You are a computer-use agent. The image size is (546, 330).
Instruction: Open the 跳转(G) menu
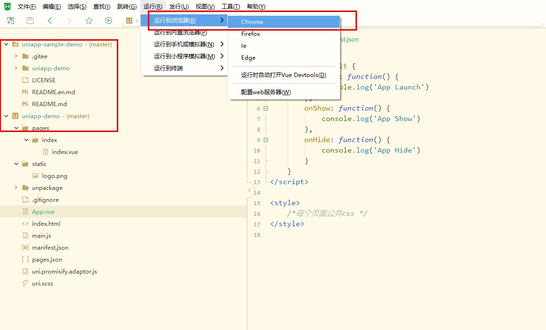127,6
